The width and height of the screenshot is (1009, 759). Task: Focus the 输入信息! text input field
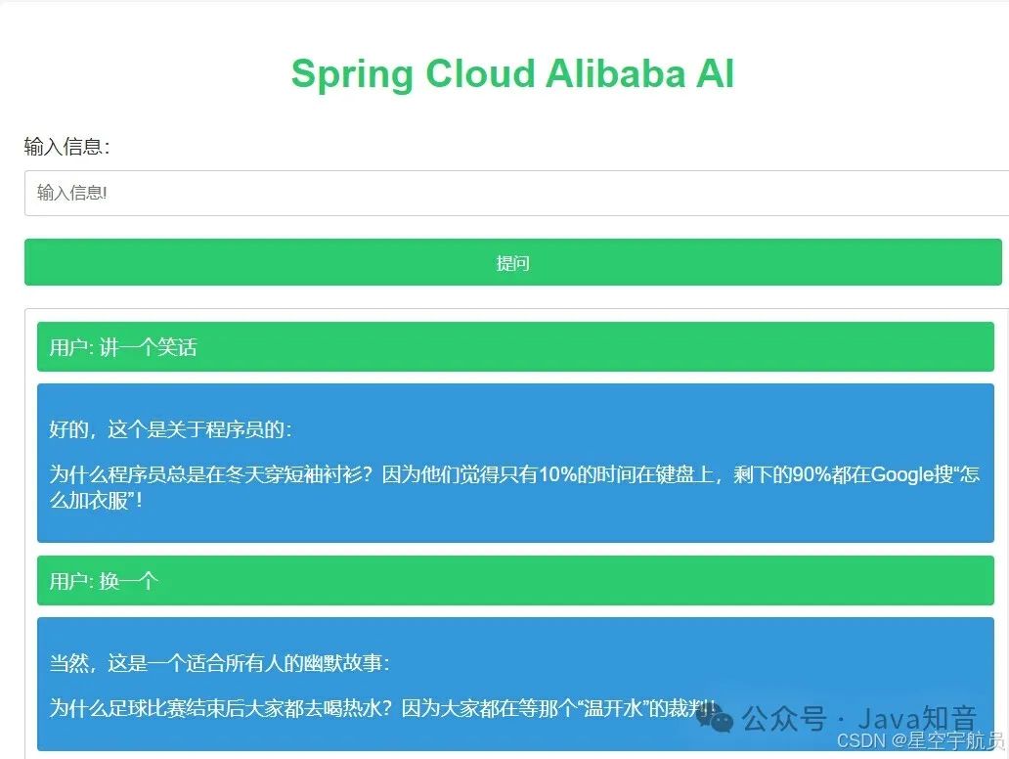[x=517, y=193]
